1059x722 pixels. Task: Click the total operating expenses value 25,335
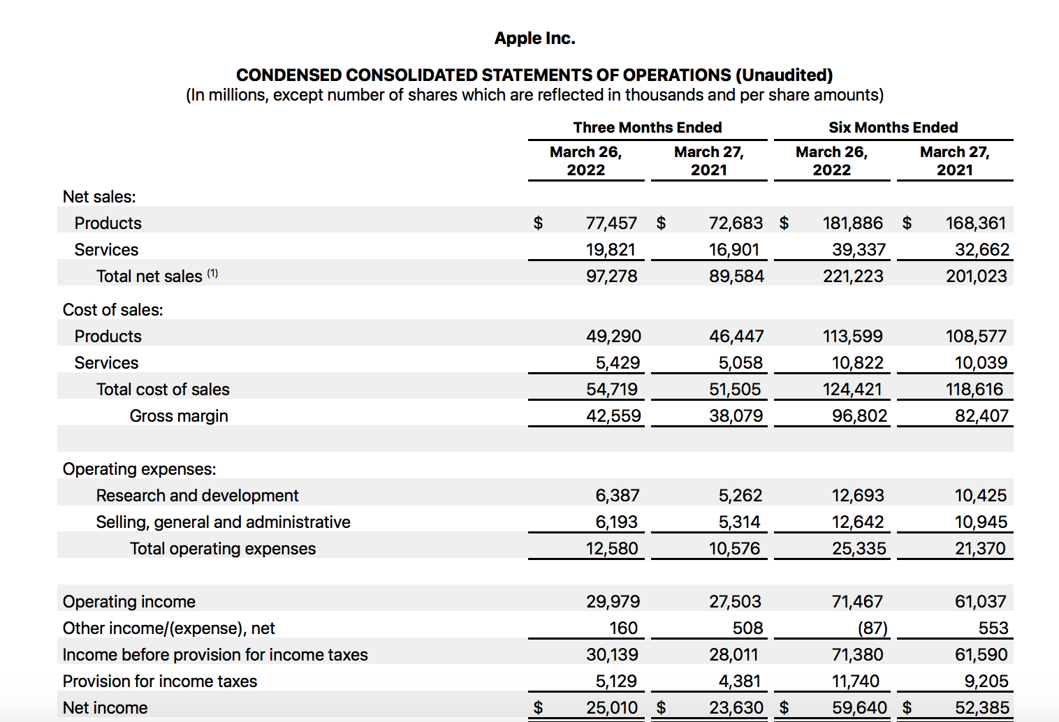pos(859,549)
